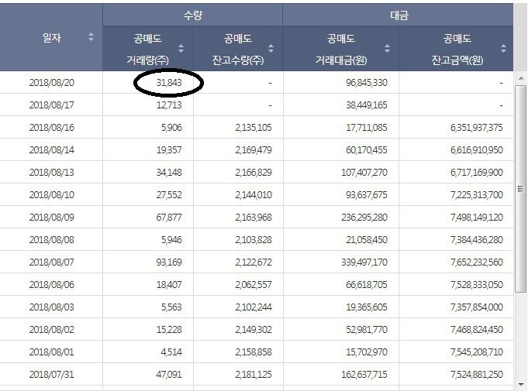This screenshot has width=528, height=391.
Task: Click 공매도 거래량(주) header label
Action: (x=147, y=49)
